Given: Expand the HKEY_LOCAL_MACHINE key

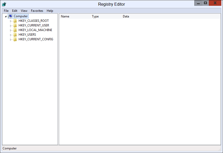Looking at the screenshot, I should (x=11, y=30).
